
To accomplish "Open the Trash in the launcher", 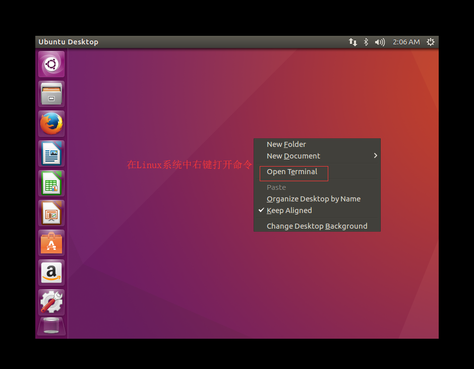I will [x=51, y=326].
